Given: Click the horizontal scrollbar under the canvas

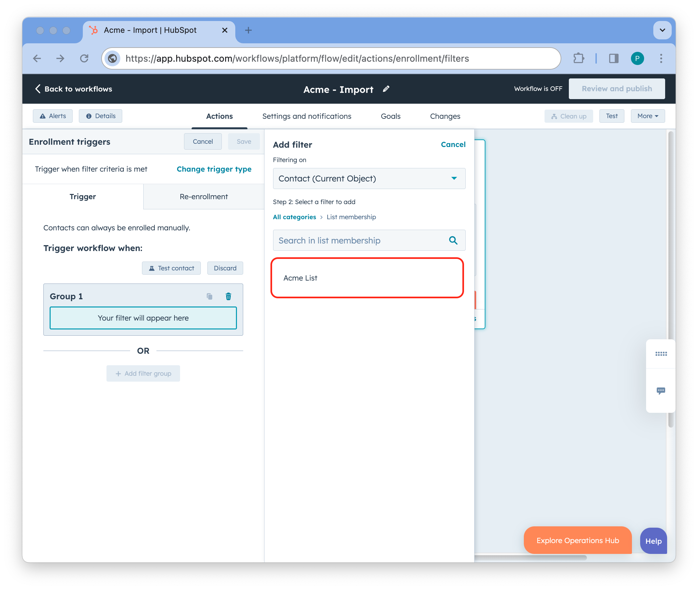Looking at the screenshot, I should pos(530,557).
